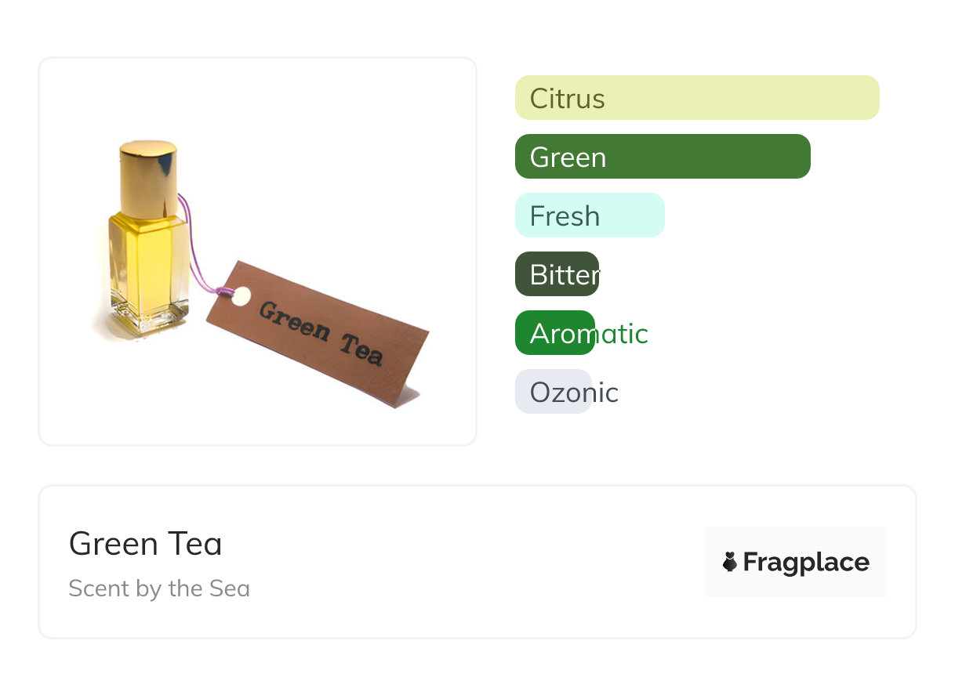Open the Scent by the Sea brand link

click(x=159, y=588)
